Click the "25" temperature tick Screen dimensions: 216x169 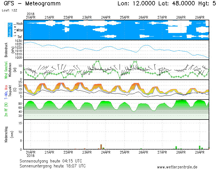[20, 82]
